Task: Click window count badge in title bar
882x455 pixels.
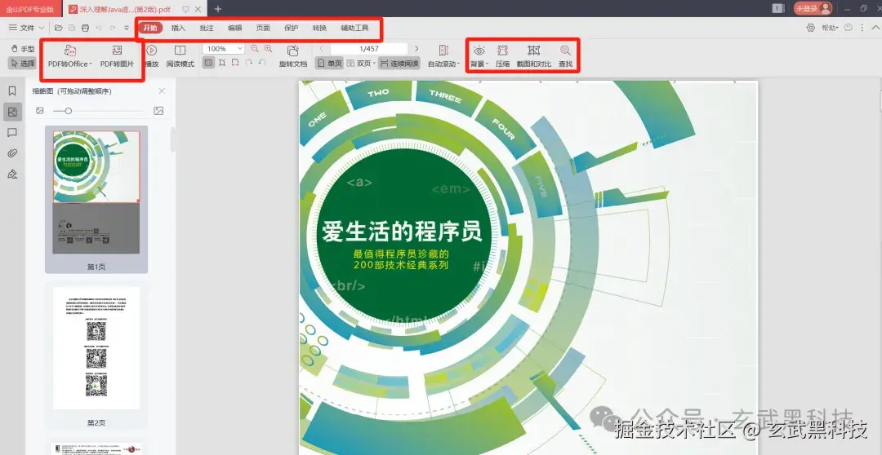Action: 778,8
